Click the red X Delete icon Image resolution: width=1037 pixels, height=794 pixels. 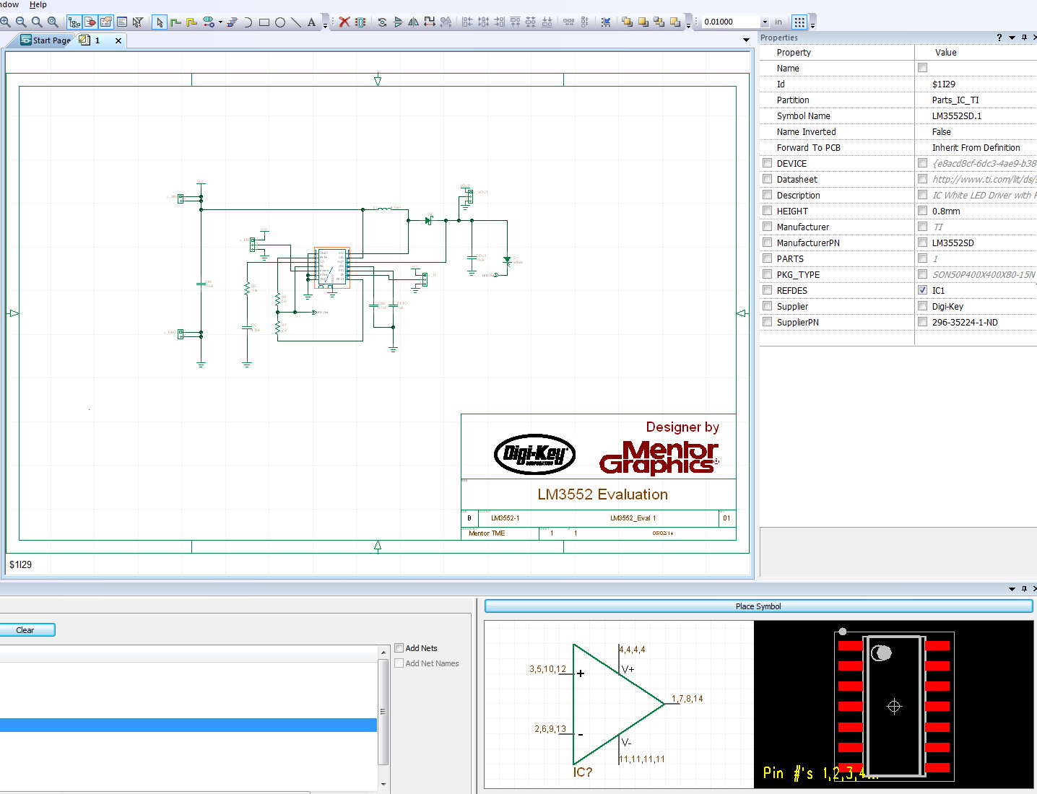[x=344, y=22]
